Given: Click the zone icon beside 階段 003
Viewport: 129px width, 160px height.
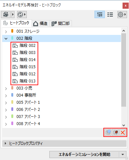Looking at the screenshot, I should 15,53.
